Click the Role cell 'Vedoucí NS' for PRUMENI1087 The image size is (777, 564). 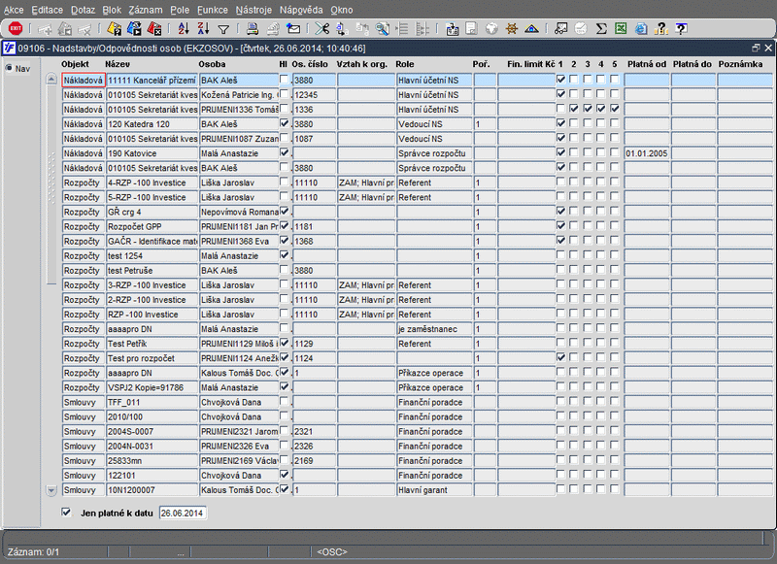[434, 139]
